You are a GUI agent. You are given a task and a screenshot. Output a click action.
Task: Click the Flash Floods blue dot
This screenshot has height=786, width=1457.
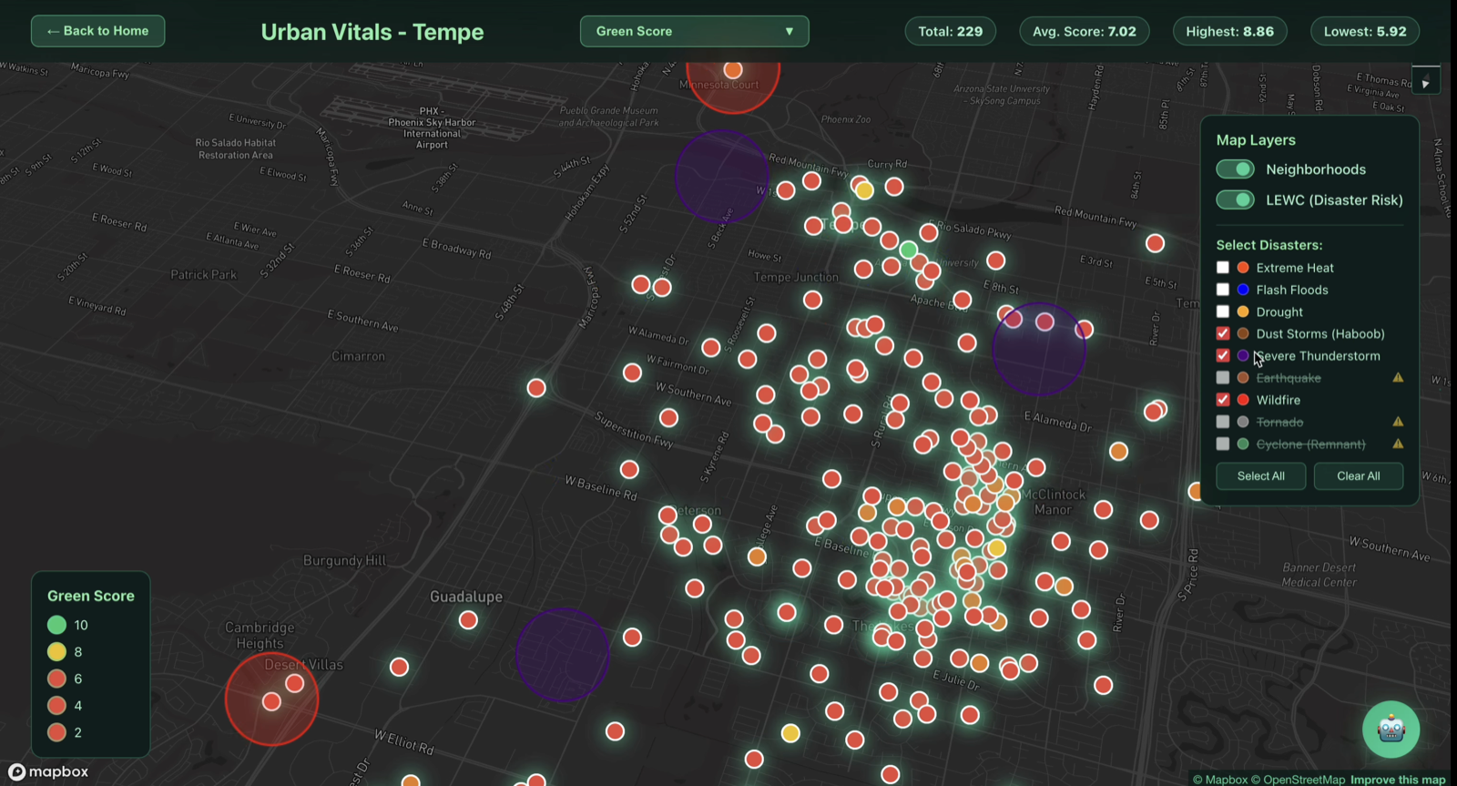click(1243, 290)
